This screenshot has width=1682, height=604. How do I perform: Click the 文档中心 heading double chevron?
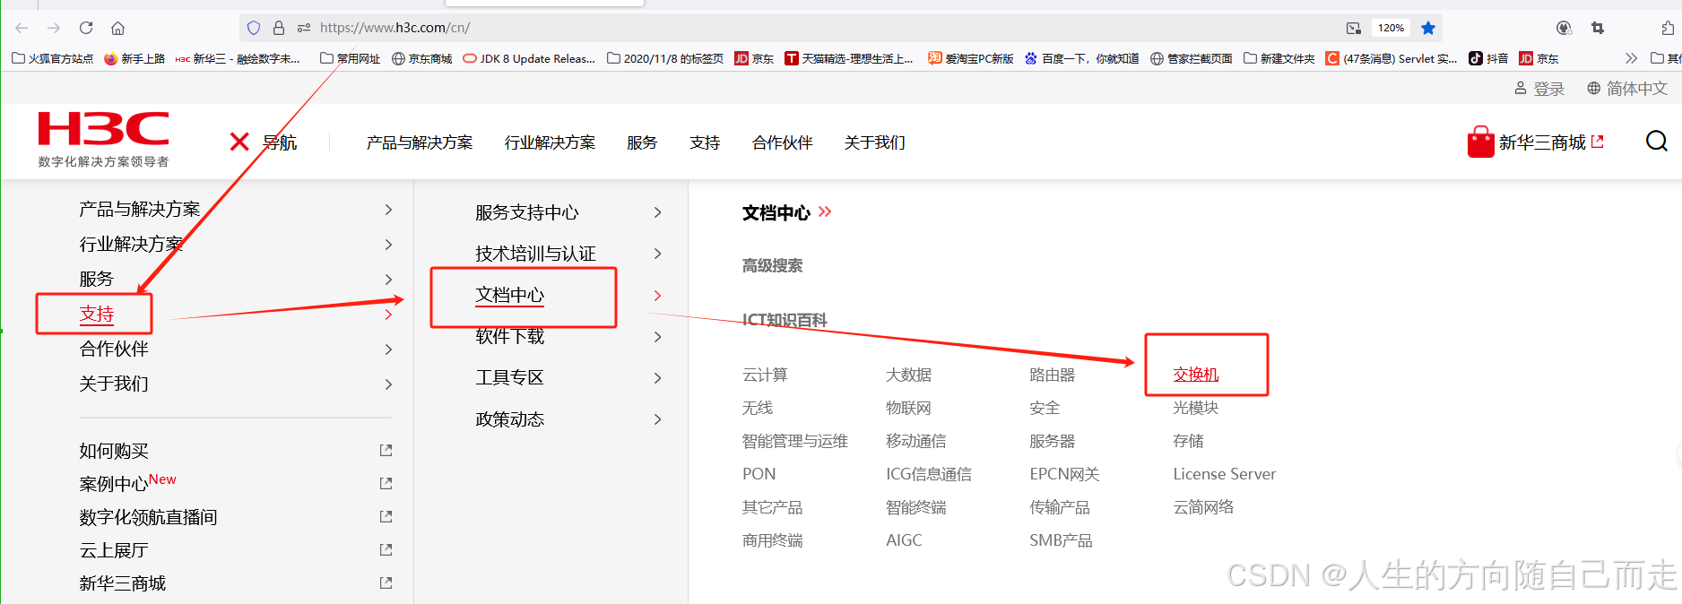pos(825,211)
